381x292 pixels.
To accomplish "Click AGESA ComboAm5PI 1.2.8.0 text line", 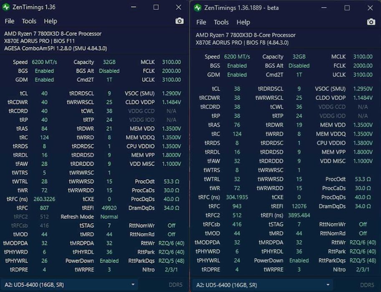I will tap(56, 48).
